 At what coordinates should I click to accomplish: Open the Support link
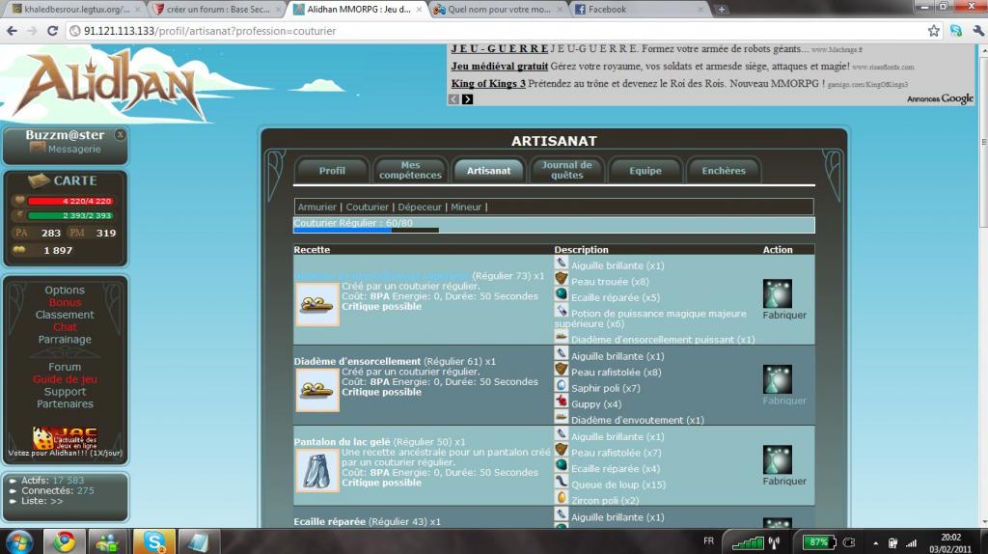tap(65, 392)
